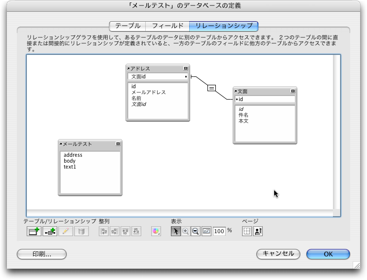Click the zoom in magnifier
The height and width of the screenshot is (280, 367).
pyautogui.click(x=186, y=231)
